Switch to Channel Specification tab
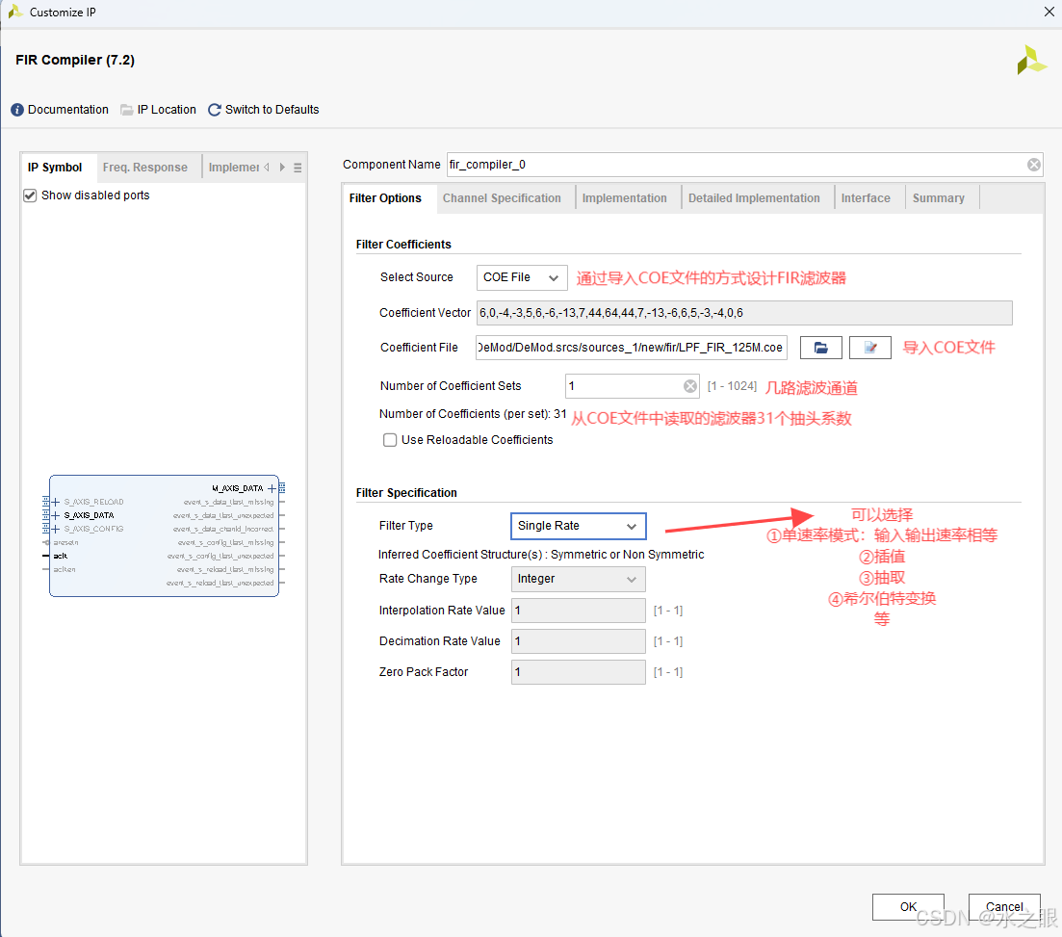 (502, 197)
